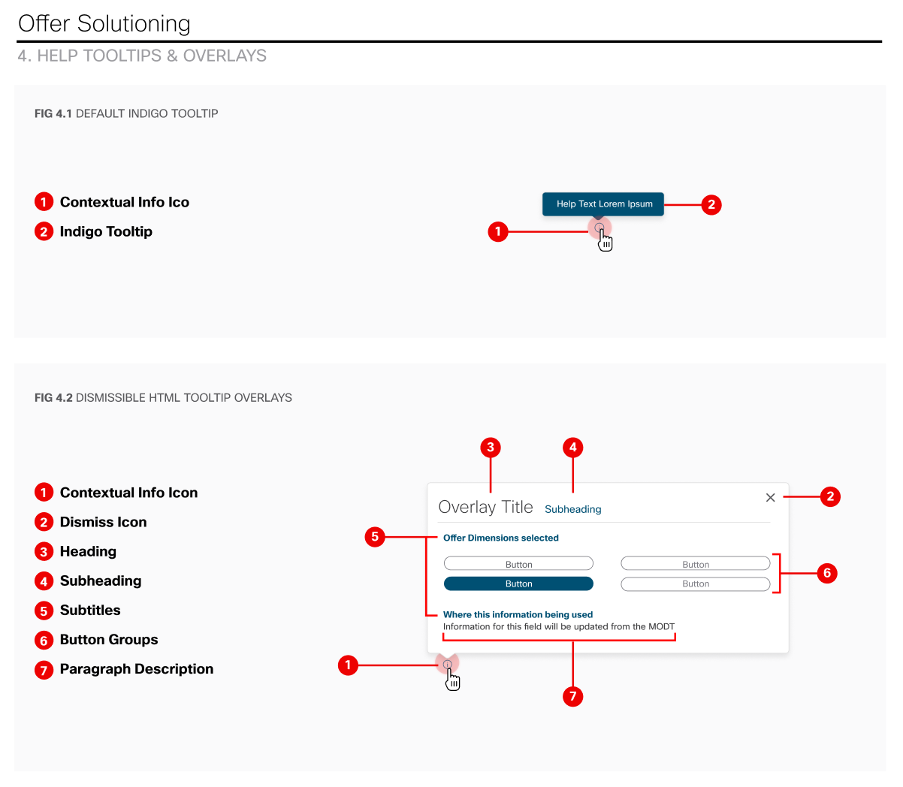Click the red badge 3 above Overlay Title

click(x=490, y=448)
